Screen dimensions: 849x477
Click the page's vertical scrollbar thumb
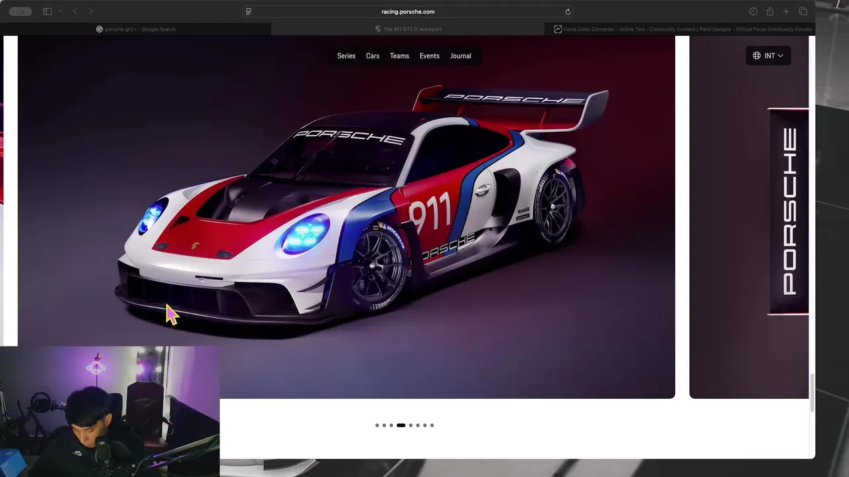(812, 392)
